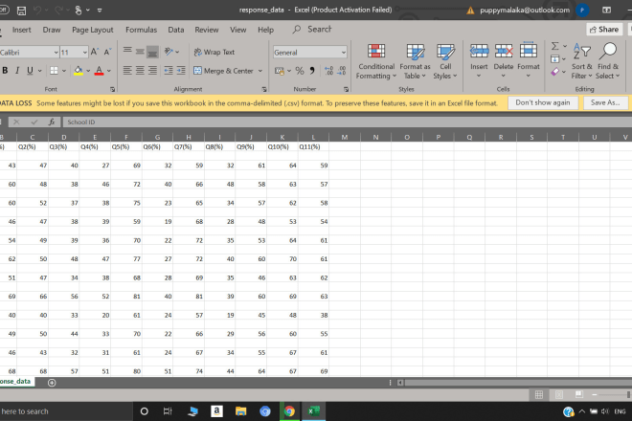Click Increase Indent icon
The width and height of the screenshot is (632, 421).
click(x=181, y=71)
